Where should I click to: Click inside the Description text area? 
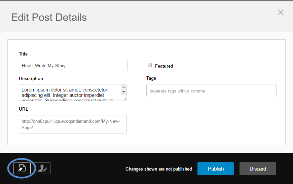tap(70, 93)
